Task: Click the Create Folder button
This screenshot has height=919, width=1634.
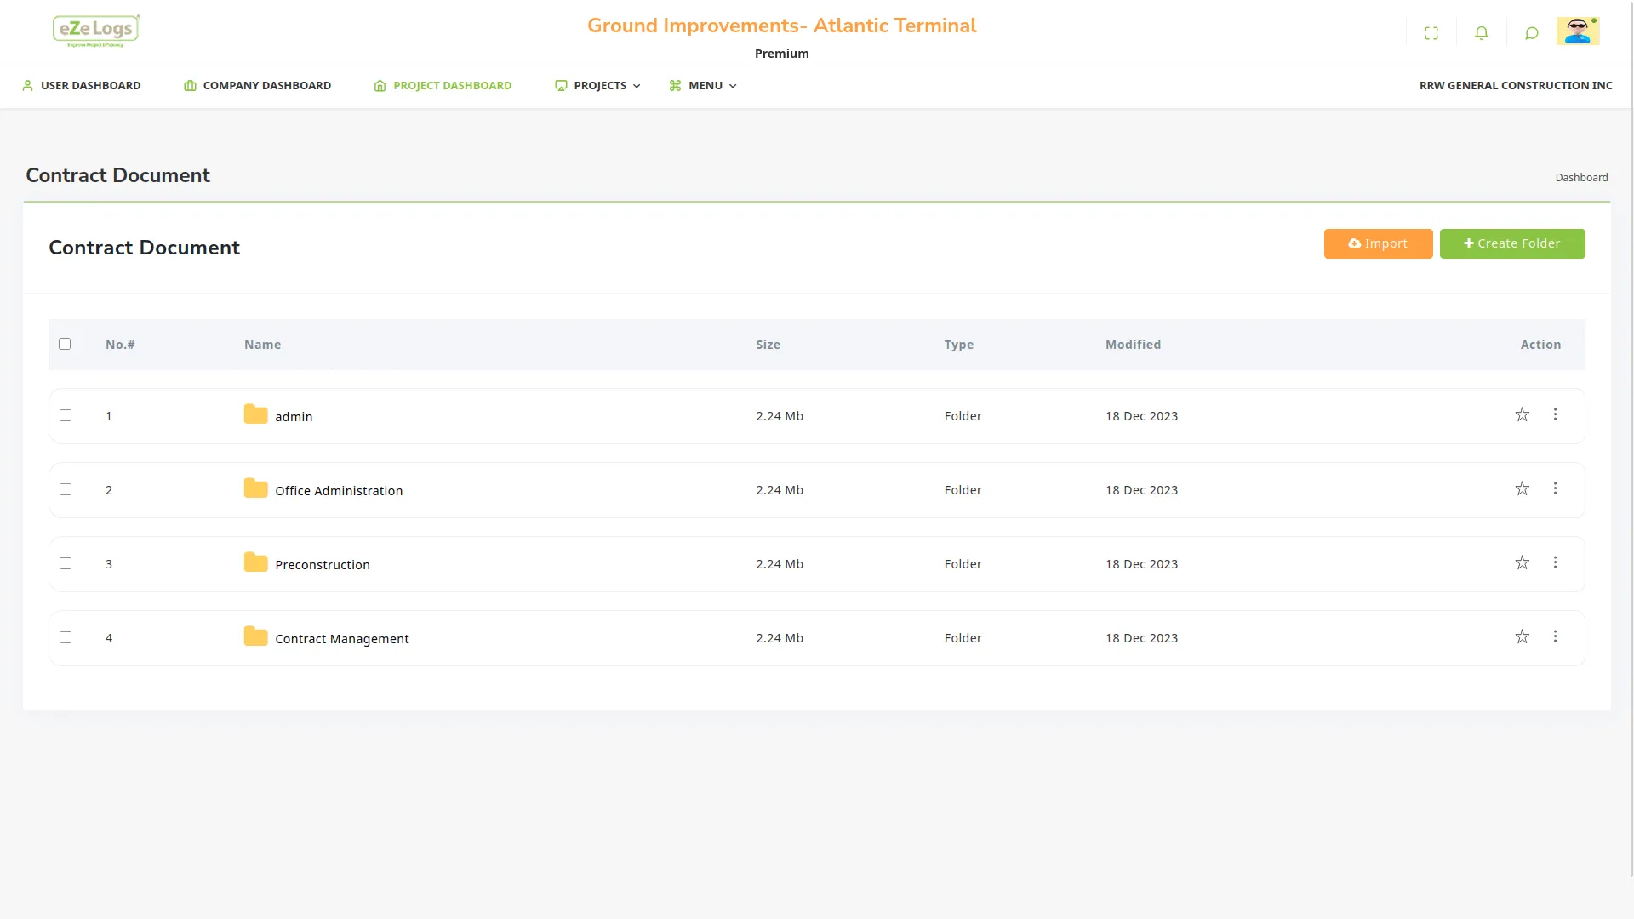Action: pyautogui.click(x=1512, y=243)
